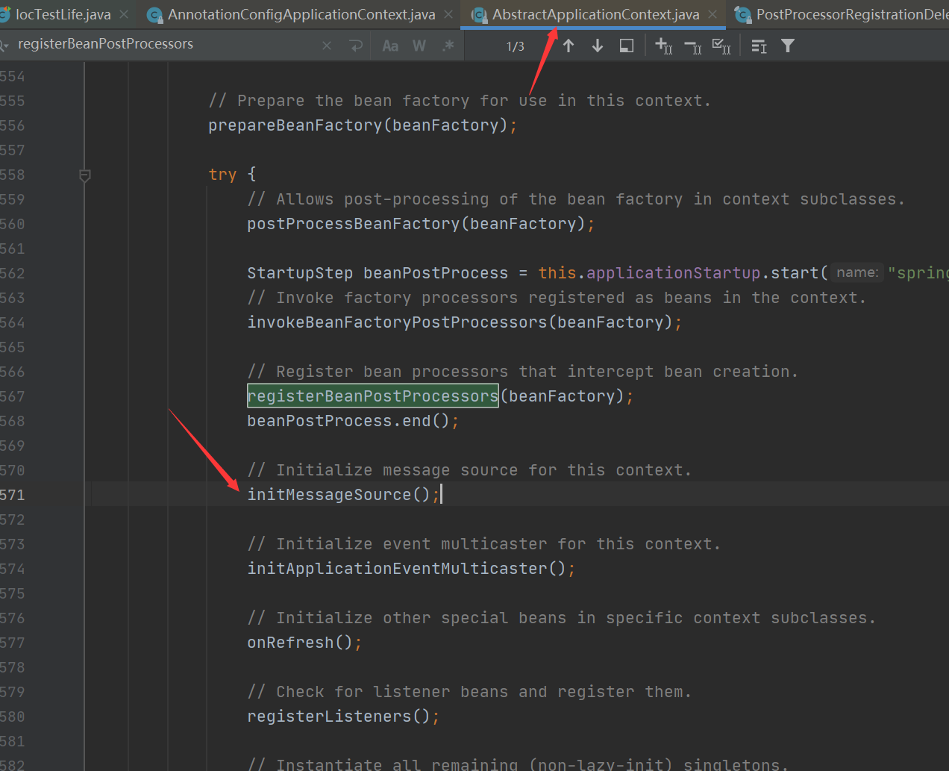Toggle Regex (.*) search option
Screen dimensions: 949x771
pyautogui.click(x=448, y=46)
